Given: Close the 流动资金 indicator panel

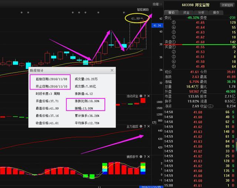Looking at the screenshot, I should [149, 96].
